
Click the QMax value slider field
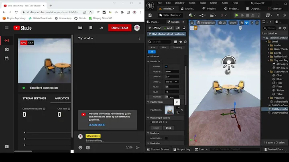[172, 87]
